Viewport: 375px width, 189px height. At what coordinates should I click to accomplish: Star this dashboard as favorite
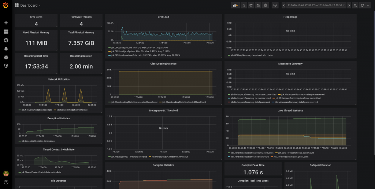(244, 5)
